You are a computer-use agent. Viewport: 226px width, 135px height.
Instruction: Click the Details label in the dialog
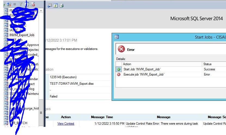click(121, 59)
